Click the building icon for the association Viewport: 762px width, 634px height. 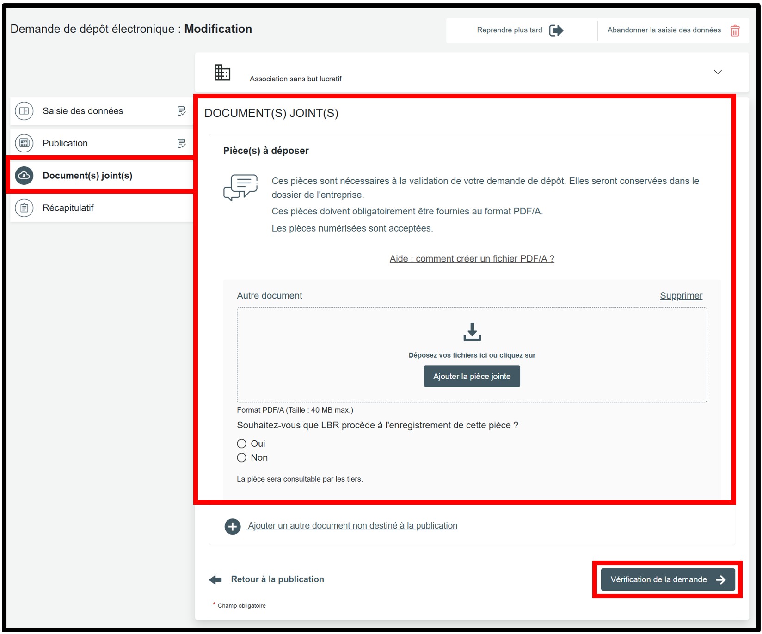click(x=222, y=73)
